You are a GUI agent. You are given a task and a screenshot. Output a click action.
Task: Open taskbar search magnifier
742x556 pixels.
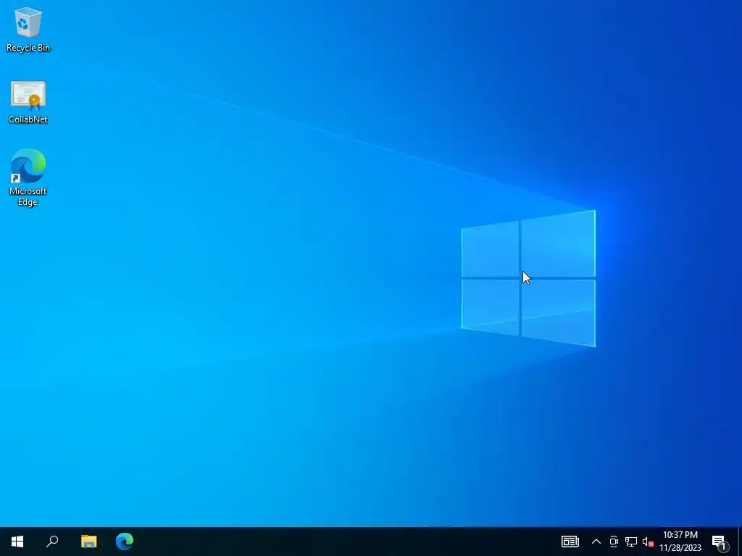tap(52, 542)
